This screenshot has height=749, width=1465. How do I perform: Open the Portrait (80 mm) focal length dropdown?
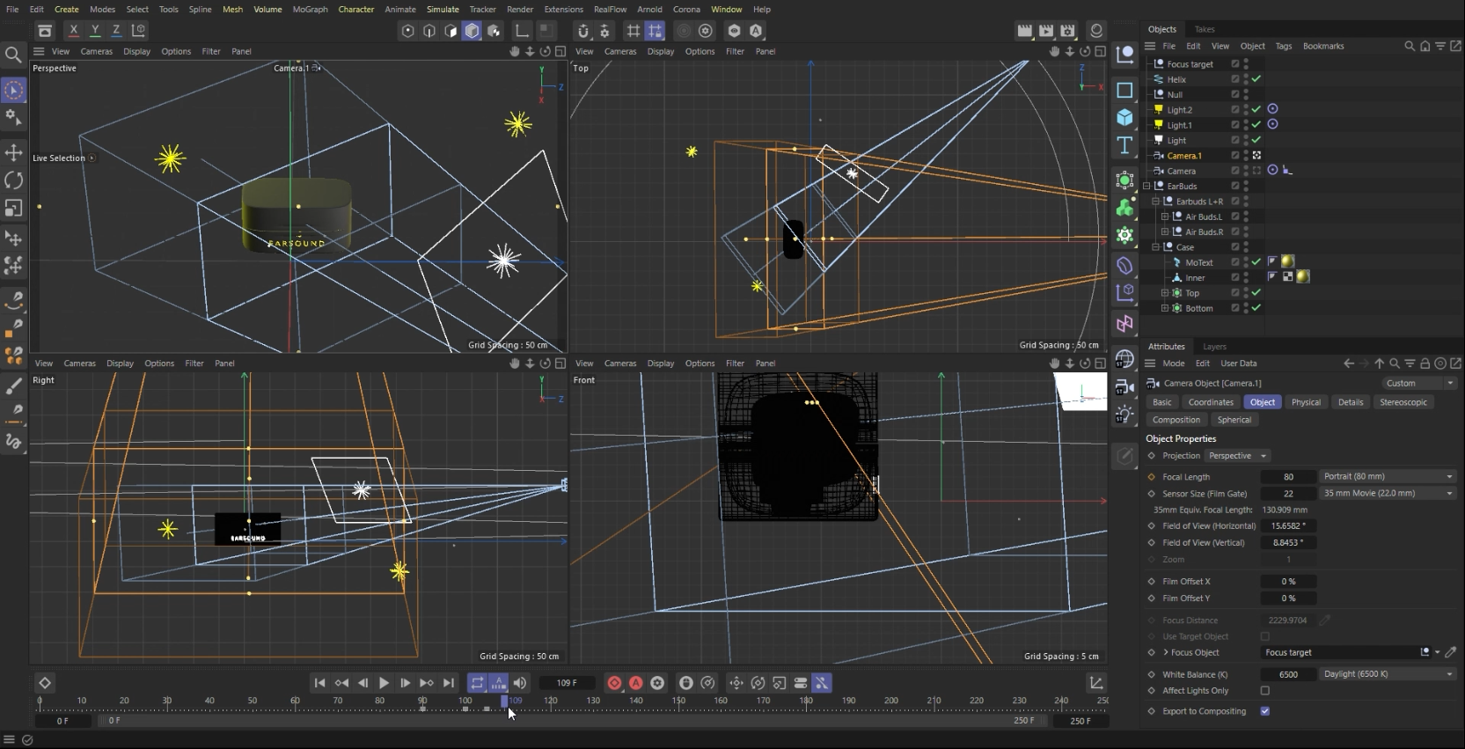(1388, 476)
